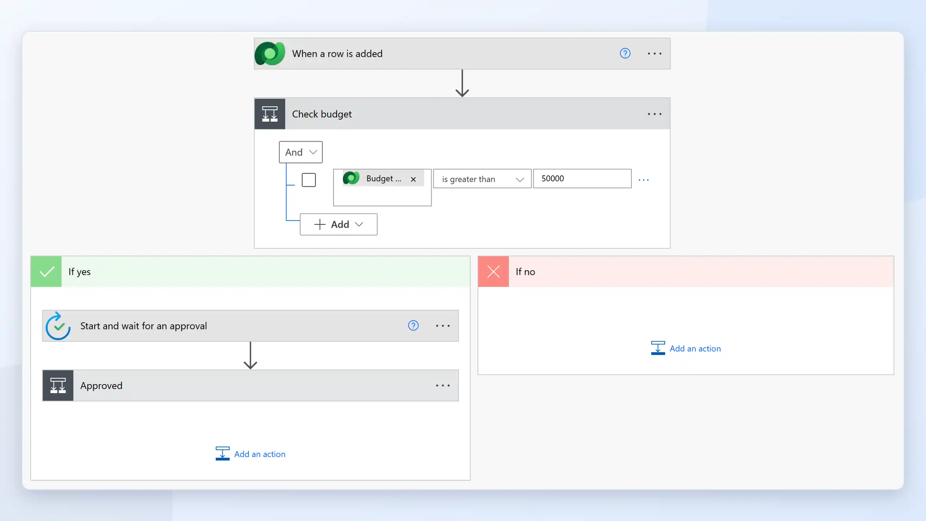The image size is (926, 521).
Task: Select the When a row is added title
Action: point(337,54)
